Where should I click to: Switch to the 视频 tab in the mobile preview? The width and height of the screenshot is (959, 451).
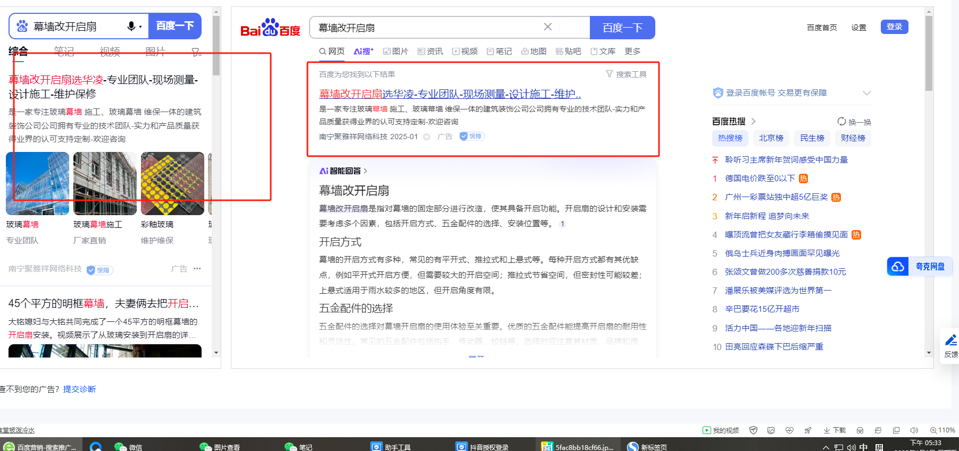tap(110, 52)
